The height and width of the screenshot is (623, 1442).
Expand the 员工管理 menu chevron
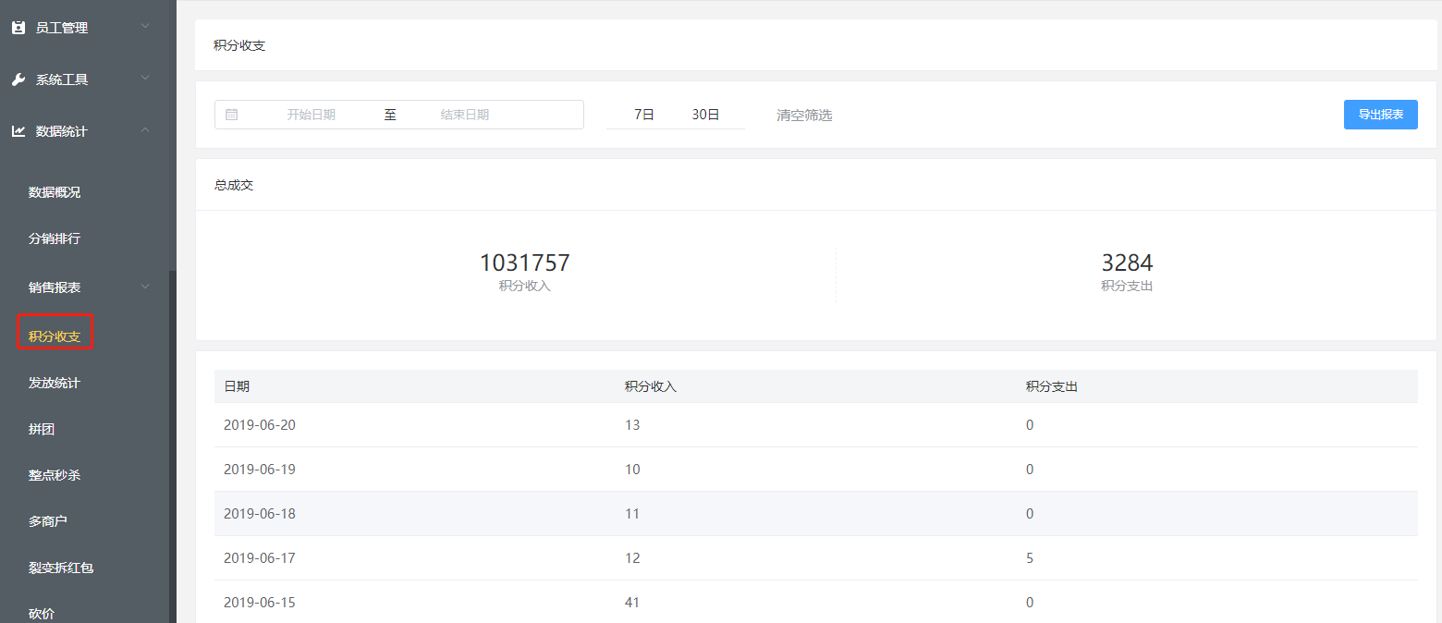tap(145, 27)
